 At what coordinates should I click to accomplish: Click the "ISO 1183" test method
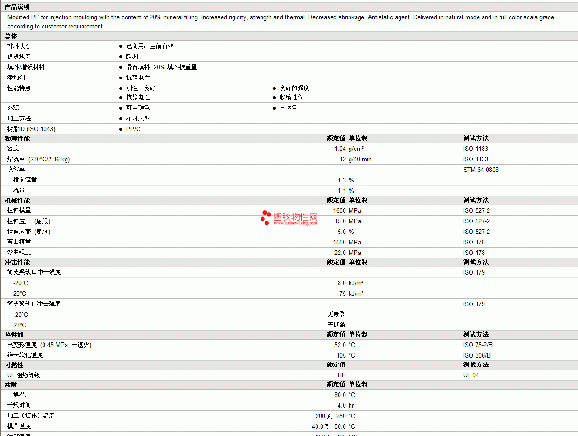tap(476, 149)
